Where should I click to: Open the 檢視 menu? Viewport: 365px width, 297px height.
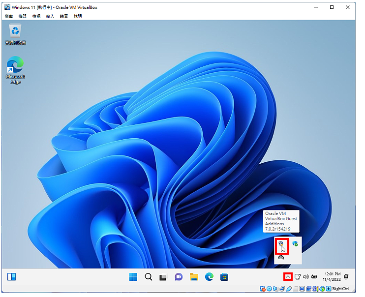pos(36,16)
